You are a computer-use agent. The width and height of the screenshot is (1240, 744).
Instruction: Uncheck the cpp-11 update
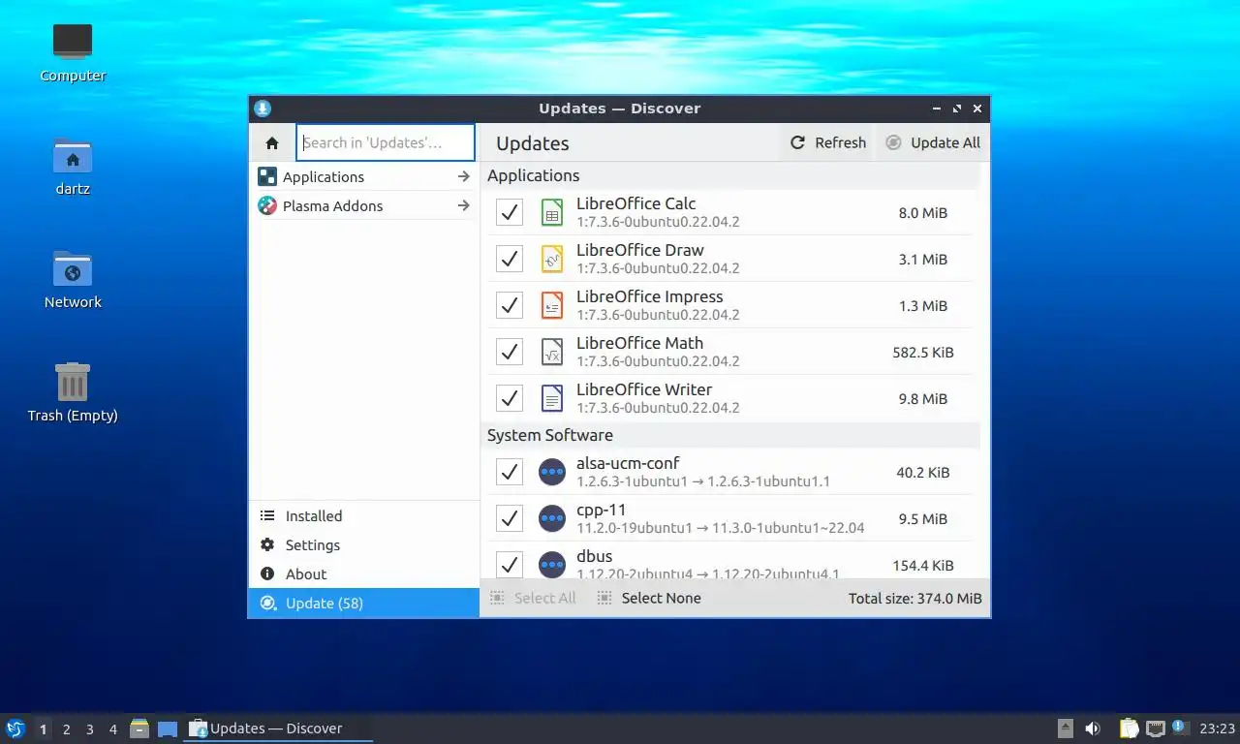point(510,518)
